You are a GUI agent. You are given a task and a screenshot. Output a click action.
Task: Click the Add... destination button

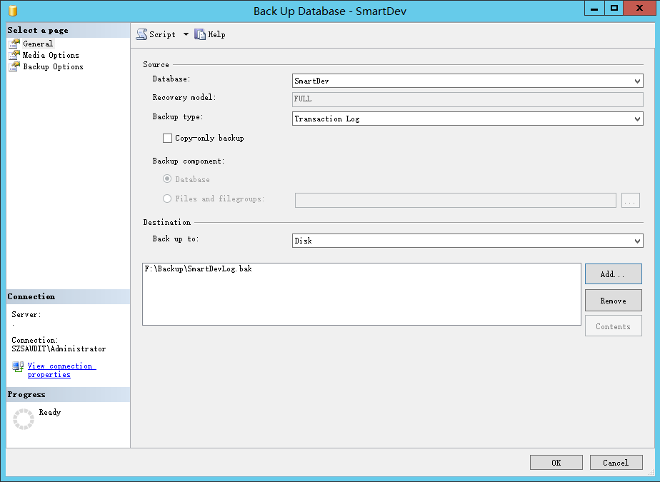coord(613,274)
